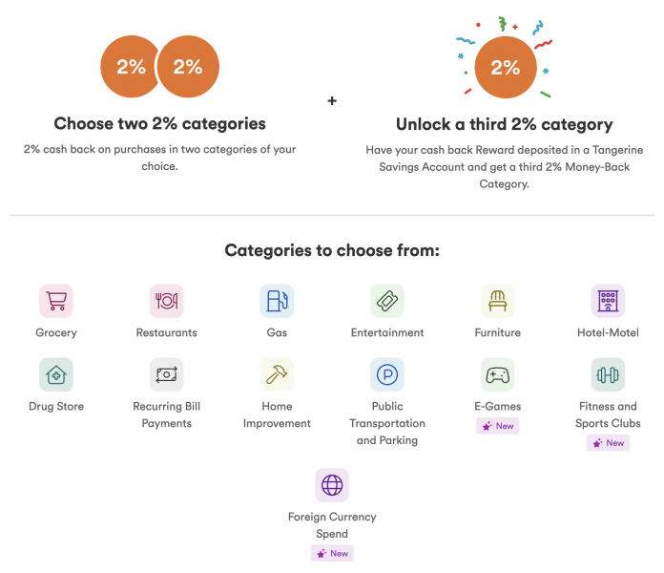The image size is (664, 573).
Task: Click the Public Transportation and Parking icon
Action: pos(387,374)
